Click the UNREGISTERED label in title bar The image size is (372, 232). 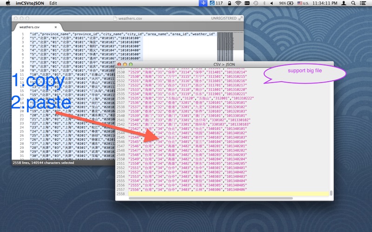pyautogui.click(x=224, y=18)
